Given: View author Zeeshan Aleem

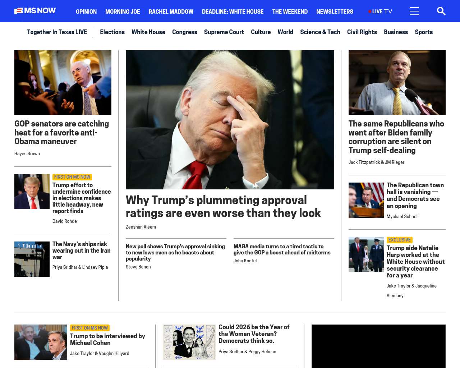Looking at the screenshot, I should point(141,227).
